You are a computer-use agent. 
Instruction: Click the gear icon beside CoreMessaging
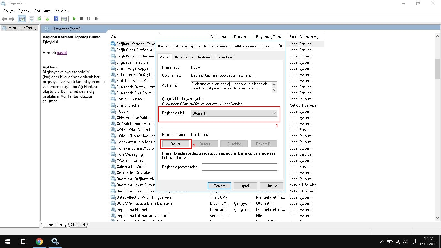pyautogui.click(x=113, y=154)
